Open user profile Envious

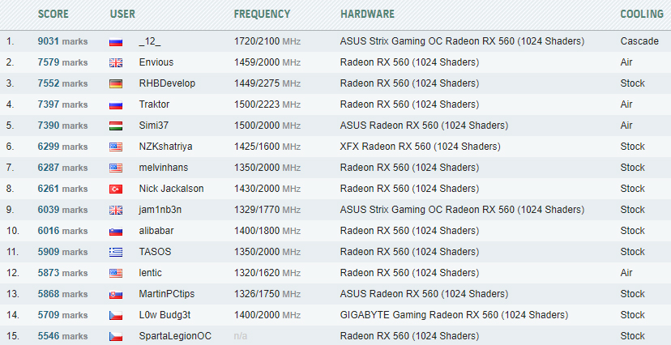(156, 62)
